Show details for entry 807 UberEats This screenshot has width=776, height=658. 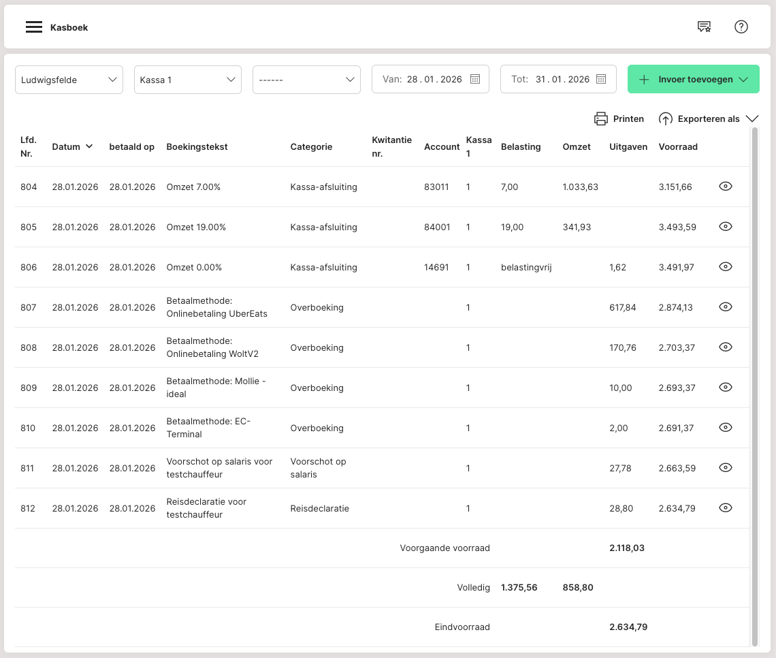click(726, 307)
